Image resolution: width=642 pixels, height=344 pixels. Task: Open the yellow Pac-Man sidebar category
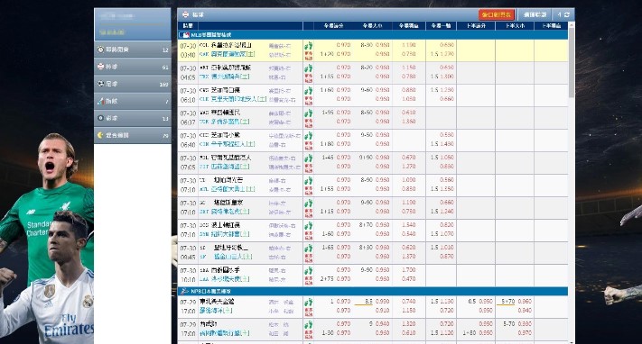coord(132,135)
